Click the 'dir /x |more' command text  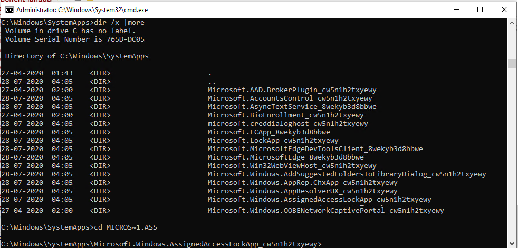[119, 23]
